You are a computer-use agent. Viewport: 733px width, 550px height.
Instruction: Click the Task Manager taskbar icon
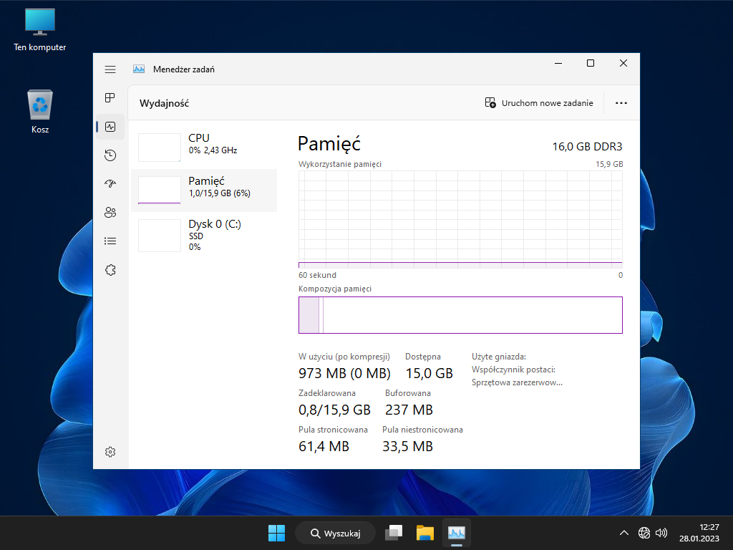coord(456,533)
